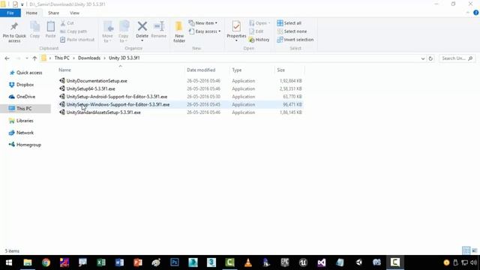Open Word from the taskbar
Image resolution: width=480 pixels, height=270 pixels.
[x=120, y=262]
